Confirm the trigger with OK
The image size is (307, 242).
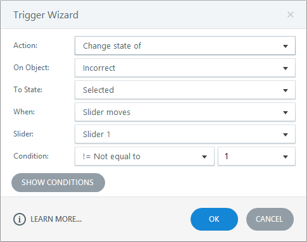(x=214, y=219)
